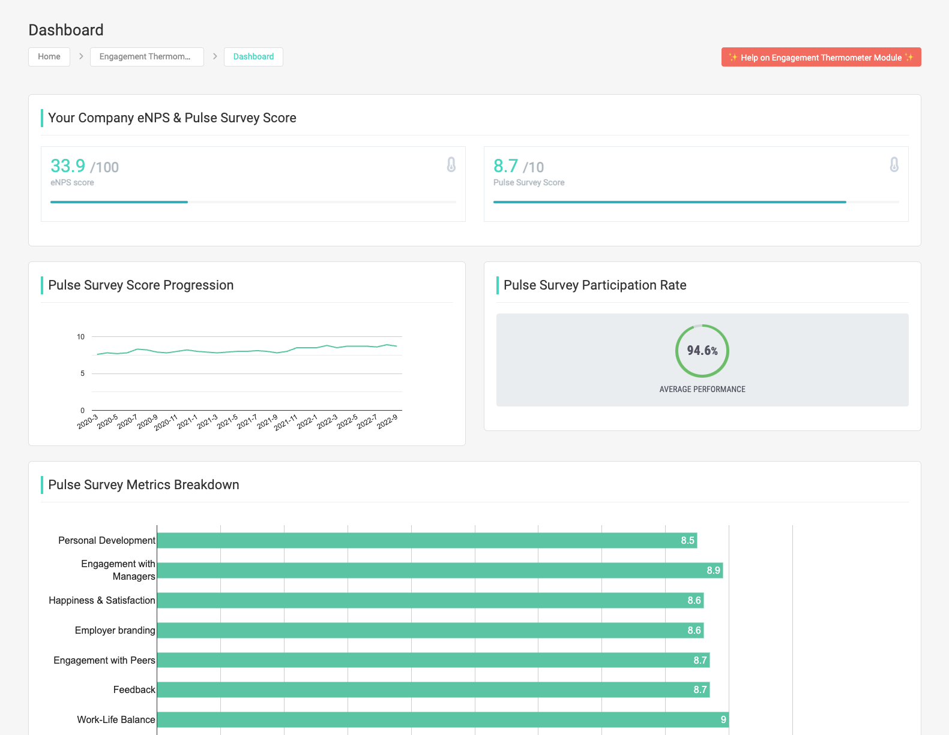
Task: Click the Employer branding label
Action: [115, 630]
